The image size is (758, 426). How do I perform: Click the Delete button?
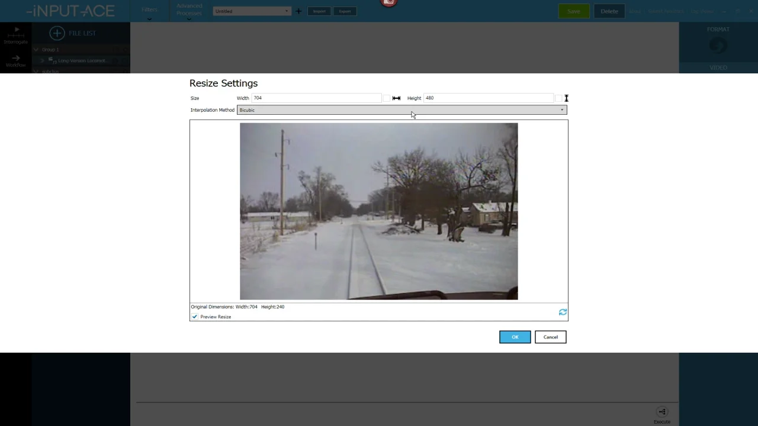(609, 11)
